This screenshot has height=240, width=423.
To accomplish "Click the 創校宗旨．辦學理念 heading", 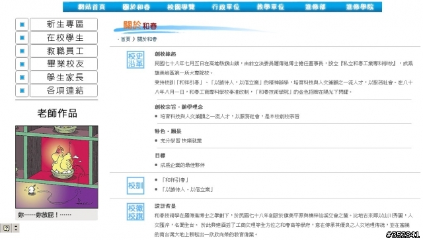I will 178,107.
